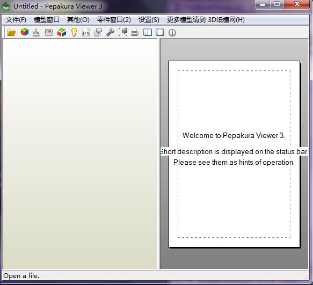Open 更多模型请到 3D纸模网(H) menu

click(x=206, y=20)
